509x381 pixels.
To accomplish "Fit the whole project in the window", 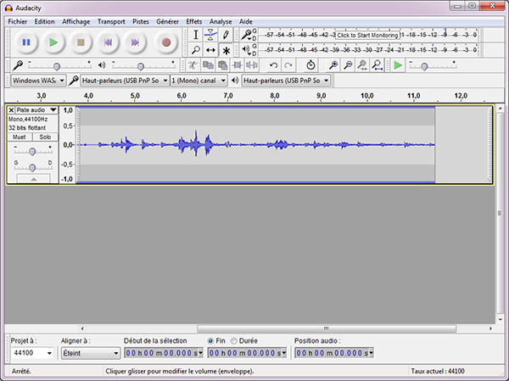I will [x=378, y=65].
